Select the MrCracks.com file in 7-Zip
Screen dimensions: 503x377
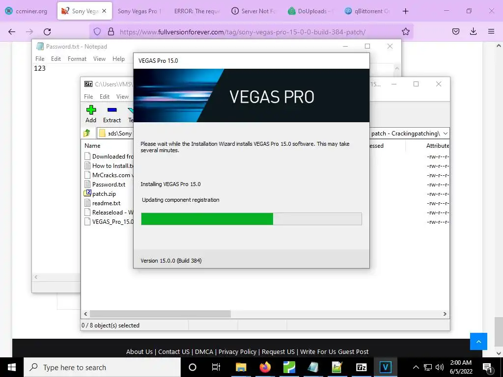coord(109,175)
